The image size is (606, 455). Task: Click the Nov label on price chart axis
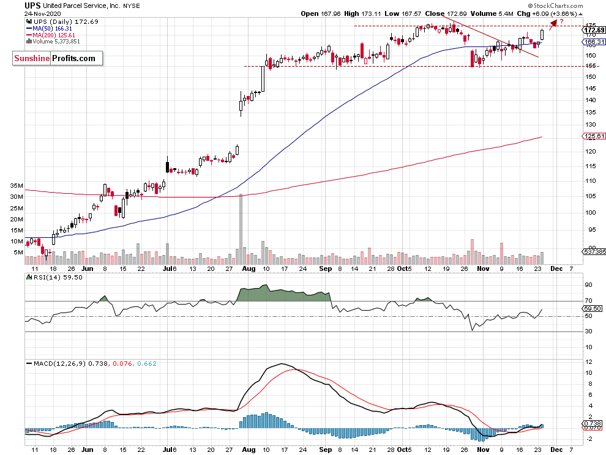[x=483, y=269]
